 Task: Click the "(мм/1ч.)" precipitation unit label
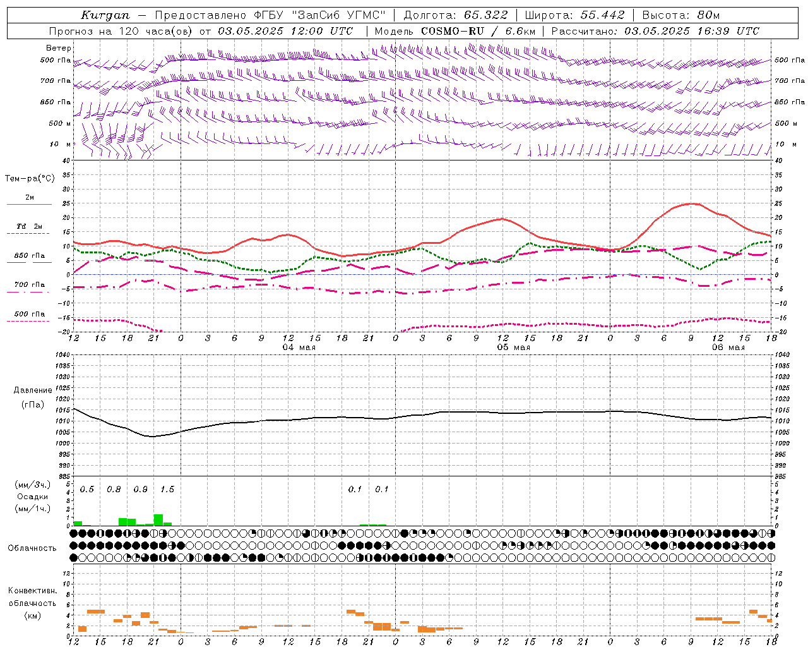click(x=33, y=509)
